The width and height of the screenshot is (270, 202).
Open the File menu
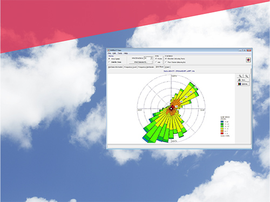click(109, 53)
